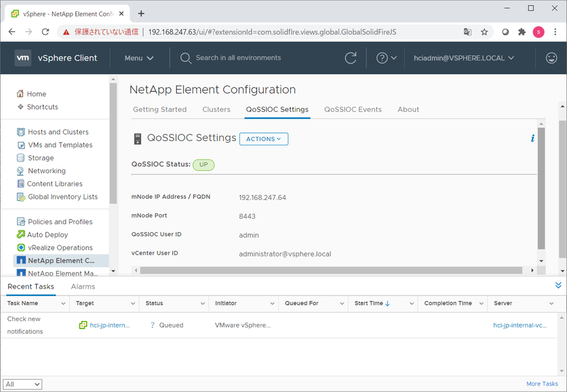Open Hosts and Clusters in sidebar
This screenshot has height=392, width=567.
pos(58,132)
